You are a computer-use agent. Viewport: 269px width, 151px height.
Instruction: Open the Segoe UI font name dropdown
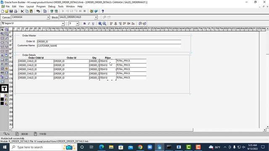tap(63, 23)
